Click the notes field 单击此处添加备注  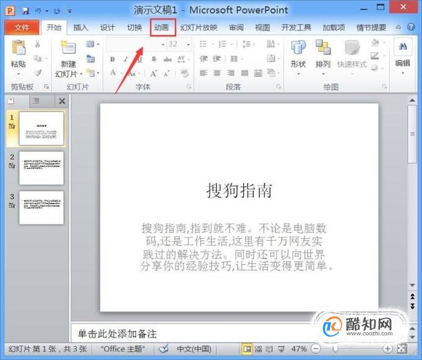[x=117, y=334]
